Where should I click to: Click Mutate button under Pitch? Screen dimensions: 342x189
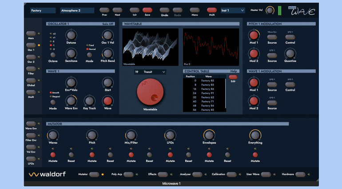pos(92,155)
